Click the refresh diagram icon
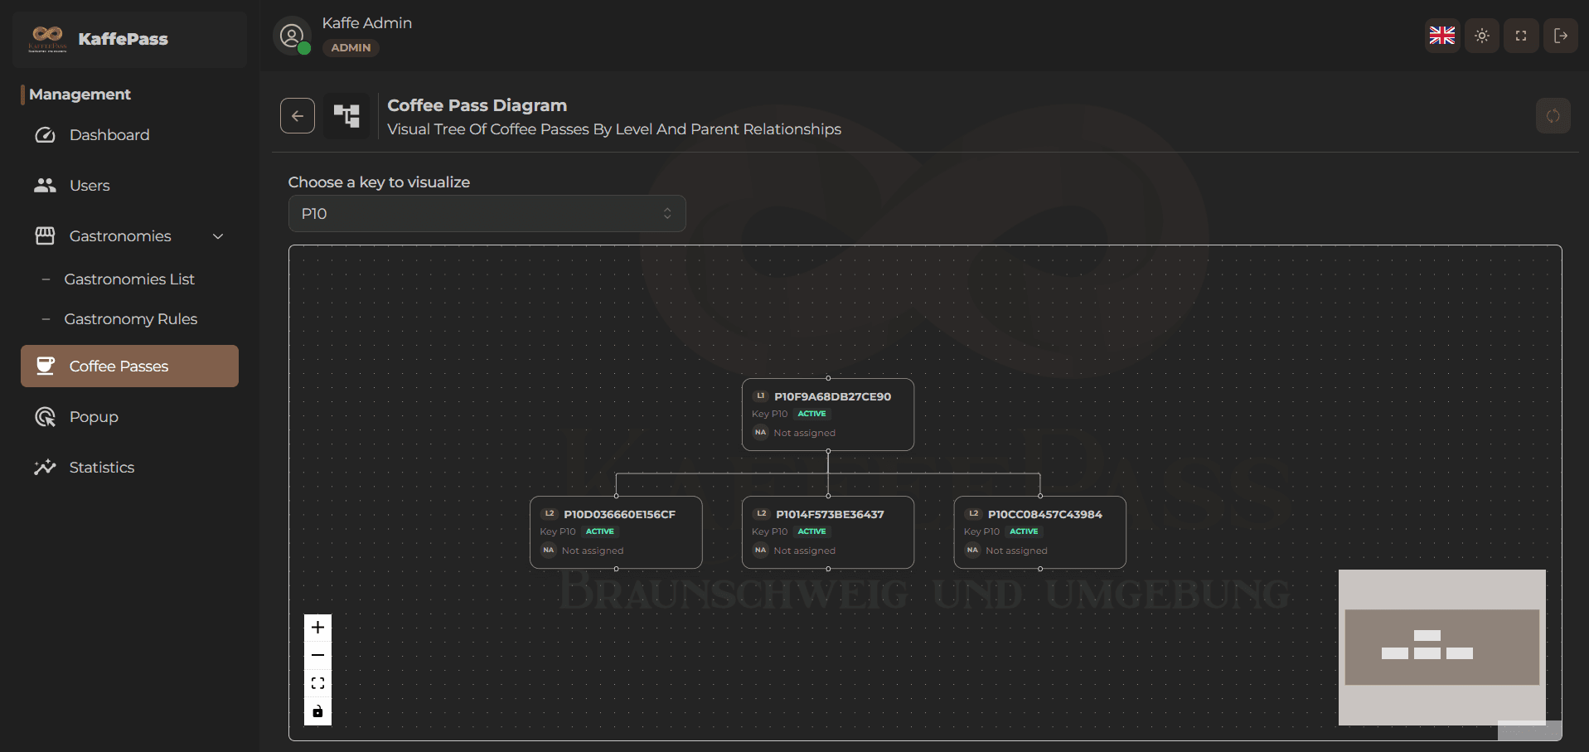This screenshot has width=1589, height=752. pos(1553,116)
